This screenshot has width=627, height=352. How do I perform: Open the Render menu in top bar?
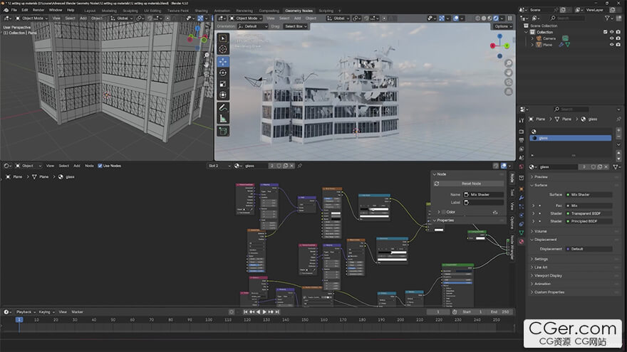pos(38,10)
